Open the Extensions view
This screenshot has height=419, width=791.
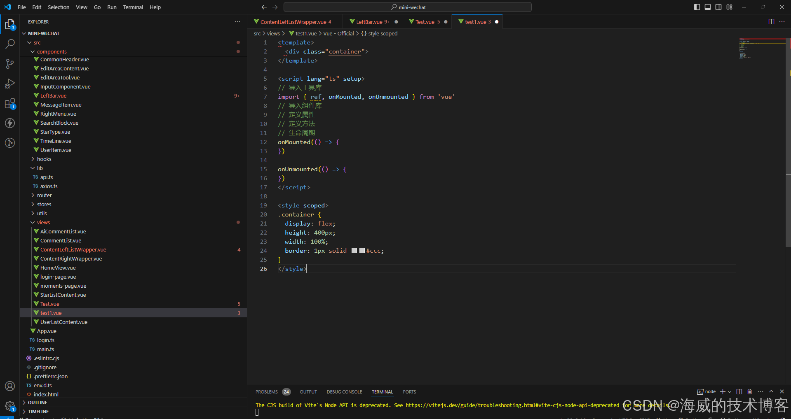pyautogui.click(x=10, y=104)
